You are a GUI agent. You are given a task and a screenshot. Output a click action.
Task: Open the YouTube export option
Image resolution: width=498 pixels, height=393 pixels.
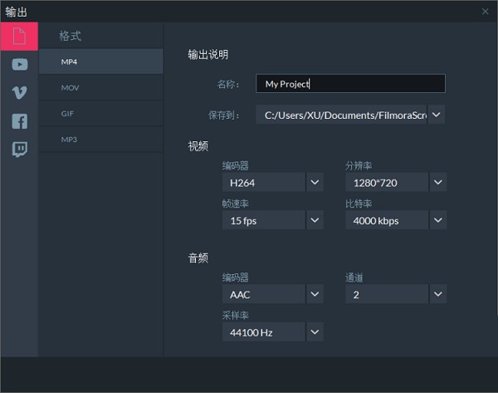point(19,64)
